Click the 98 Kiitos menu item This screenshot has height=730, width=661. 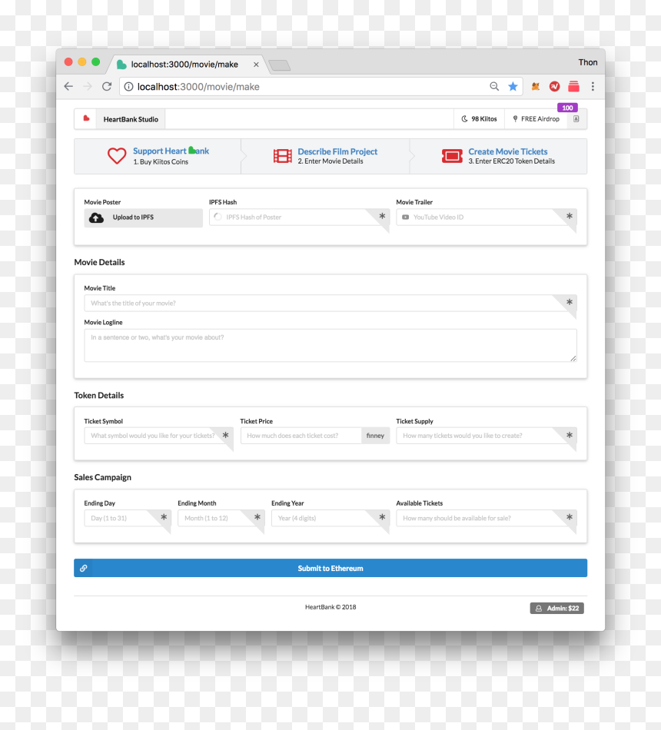point(480,119)
